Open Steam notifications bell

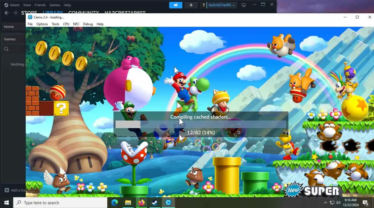tap(191, 5)
